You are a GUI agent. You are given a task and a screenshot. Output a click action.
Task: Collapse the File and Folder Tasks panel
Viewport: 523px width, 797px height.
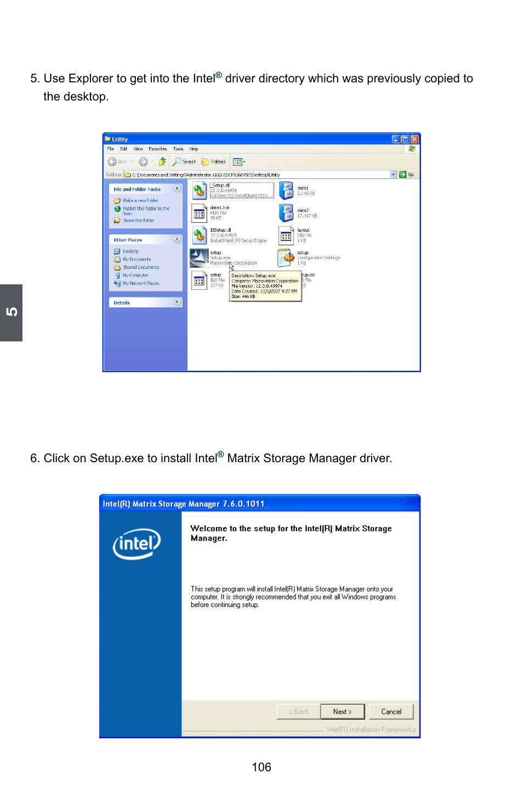pos(177,189)
